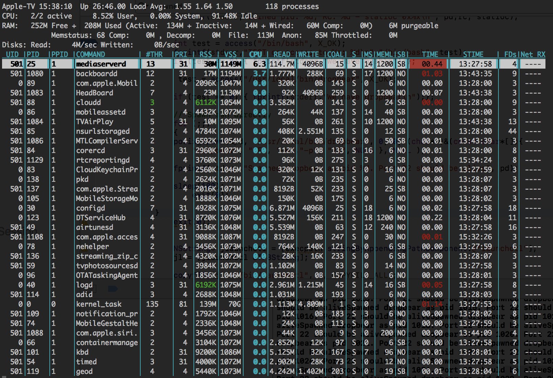
Task: Click the PID column header
Action: click(x=33, y=55)
